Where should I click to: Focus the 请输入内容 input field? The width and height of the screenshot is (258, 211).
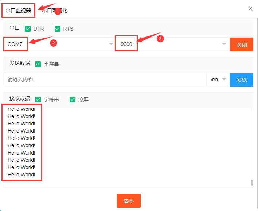105,79
